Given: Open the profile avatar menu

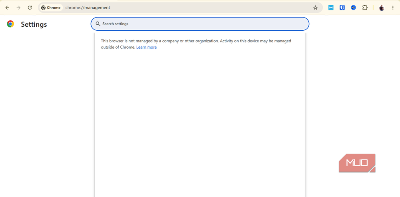Looking at the screenshot, I should tap(382, 8).
